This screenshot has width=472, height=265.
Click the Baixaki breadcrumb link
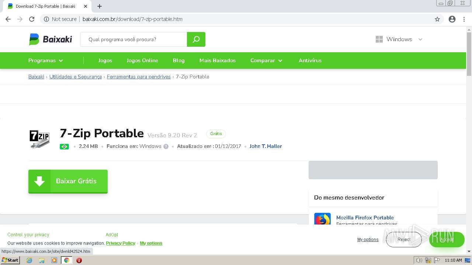pos(36,77)
